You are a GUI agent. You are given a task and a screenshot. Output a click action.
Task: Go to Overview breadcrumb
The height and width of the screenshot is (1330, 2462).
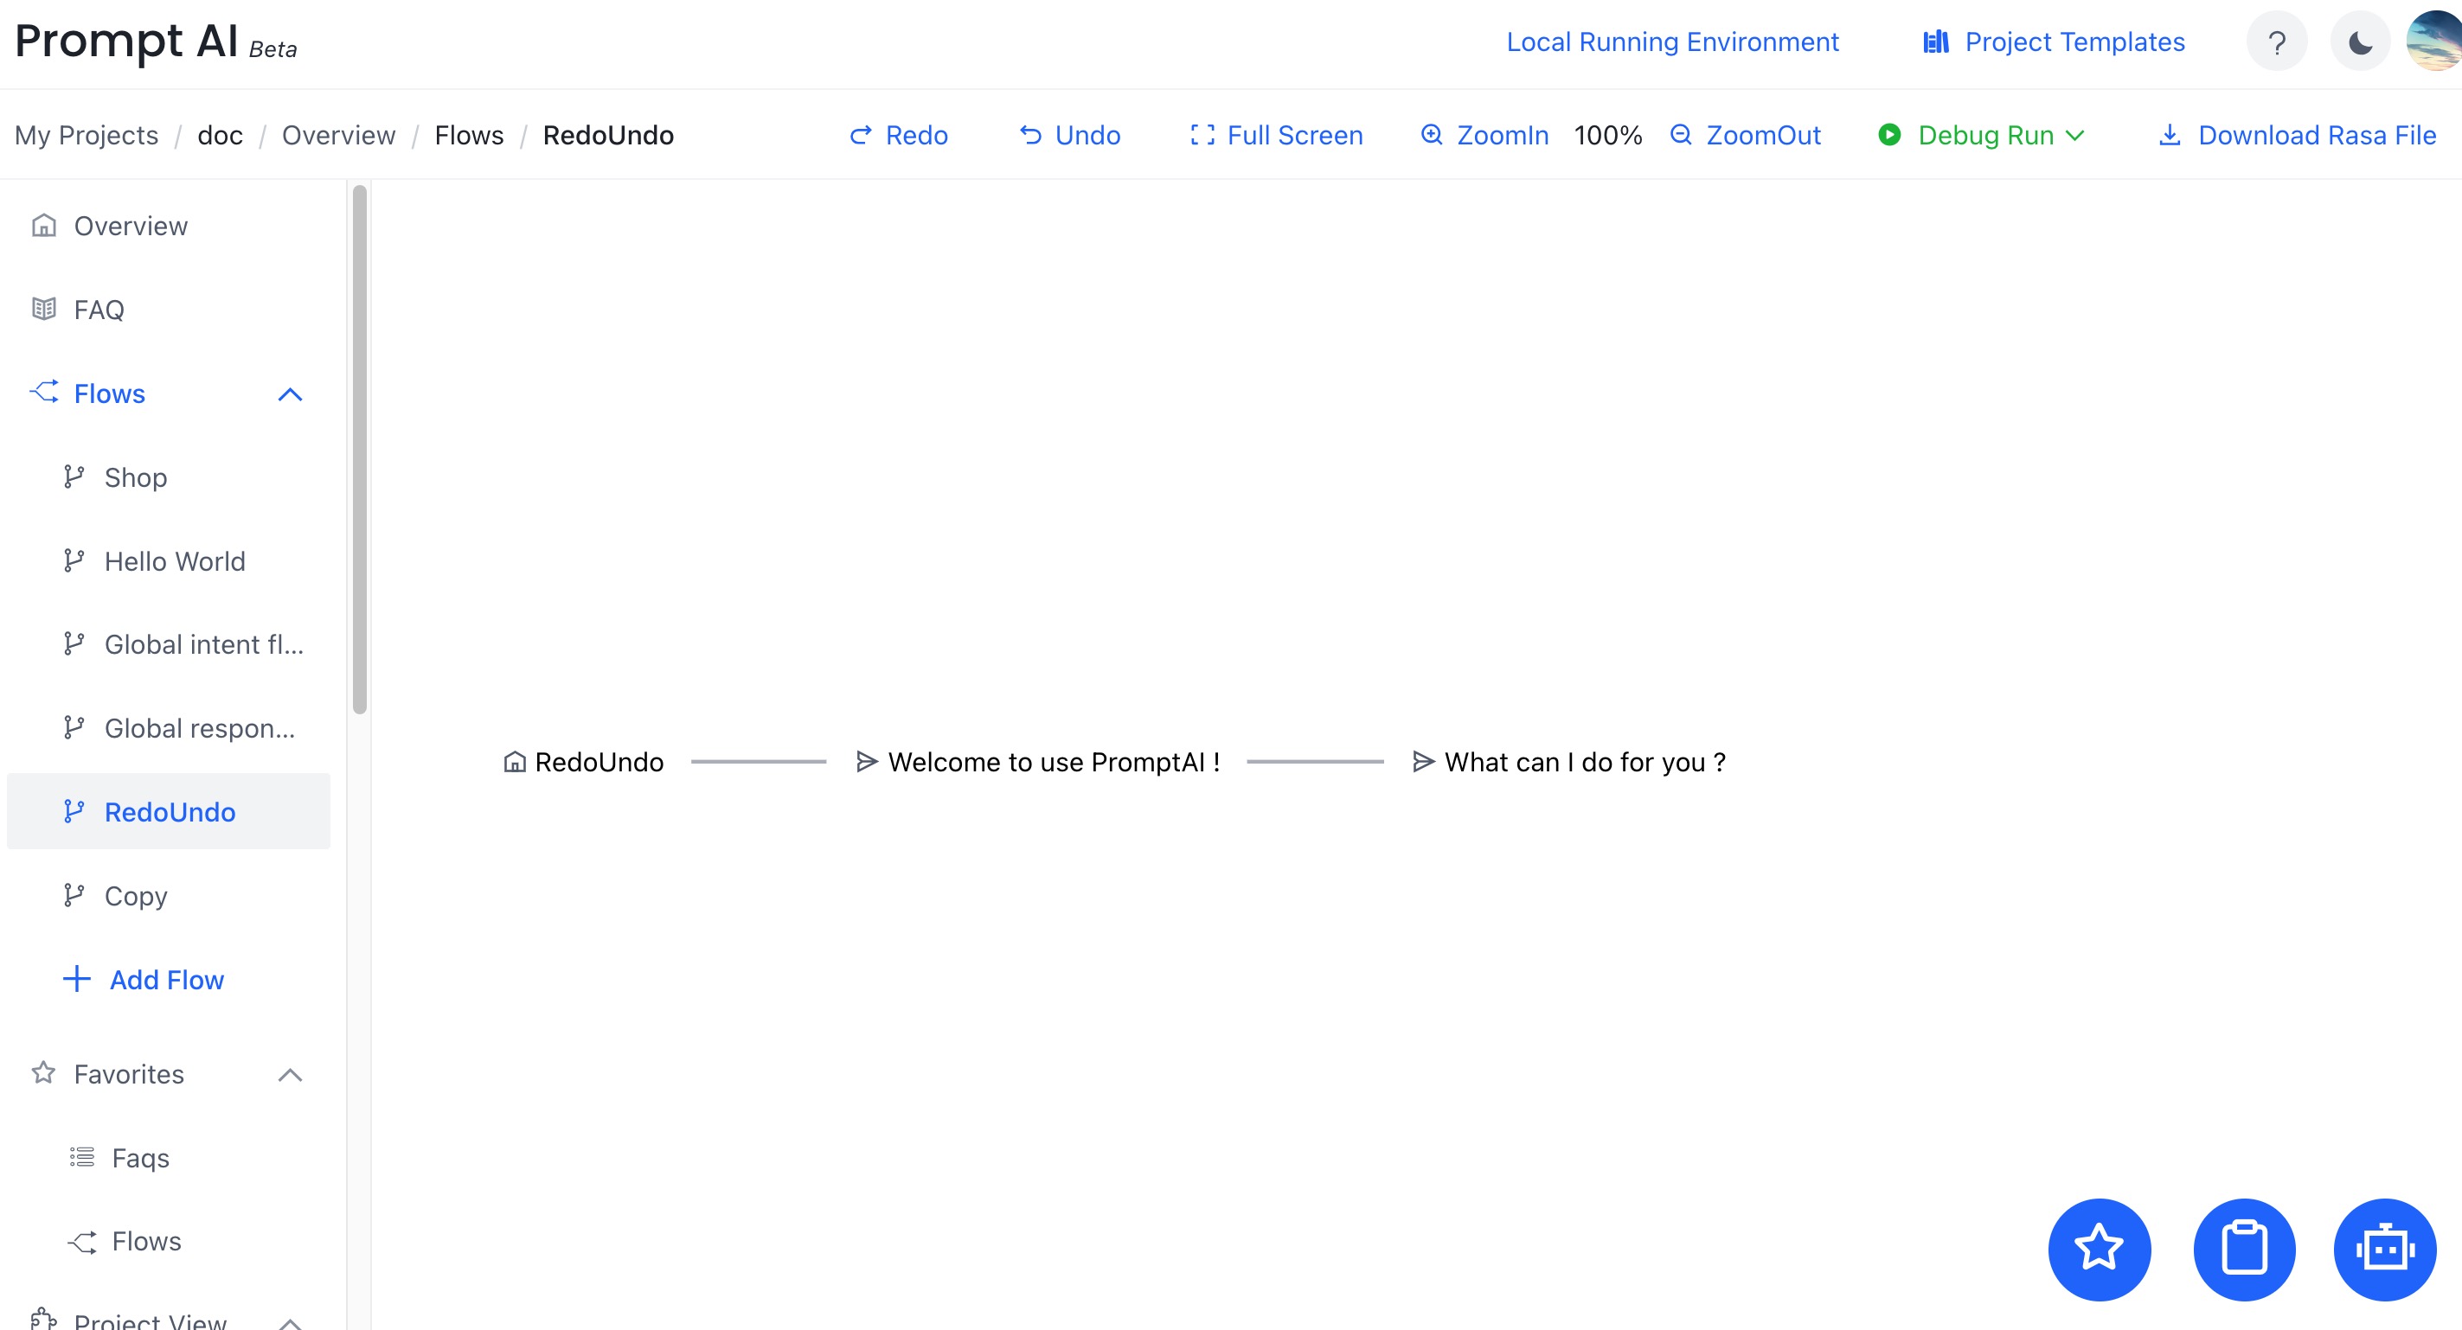tap(338, 135)
